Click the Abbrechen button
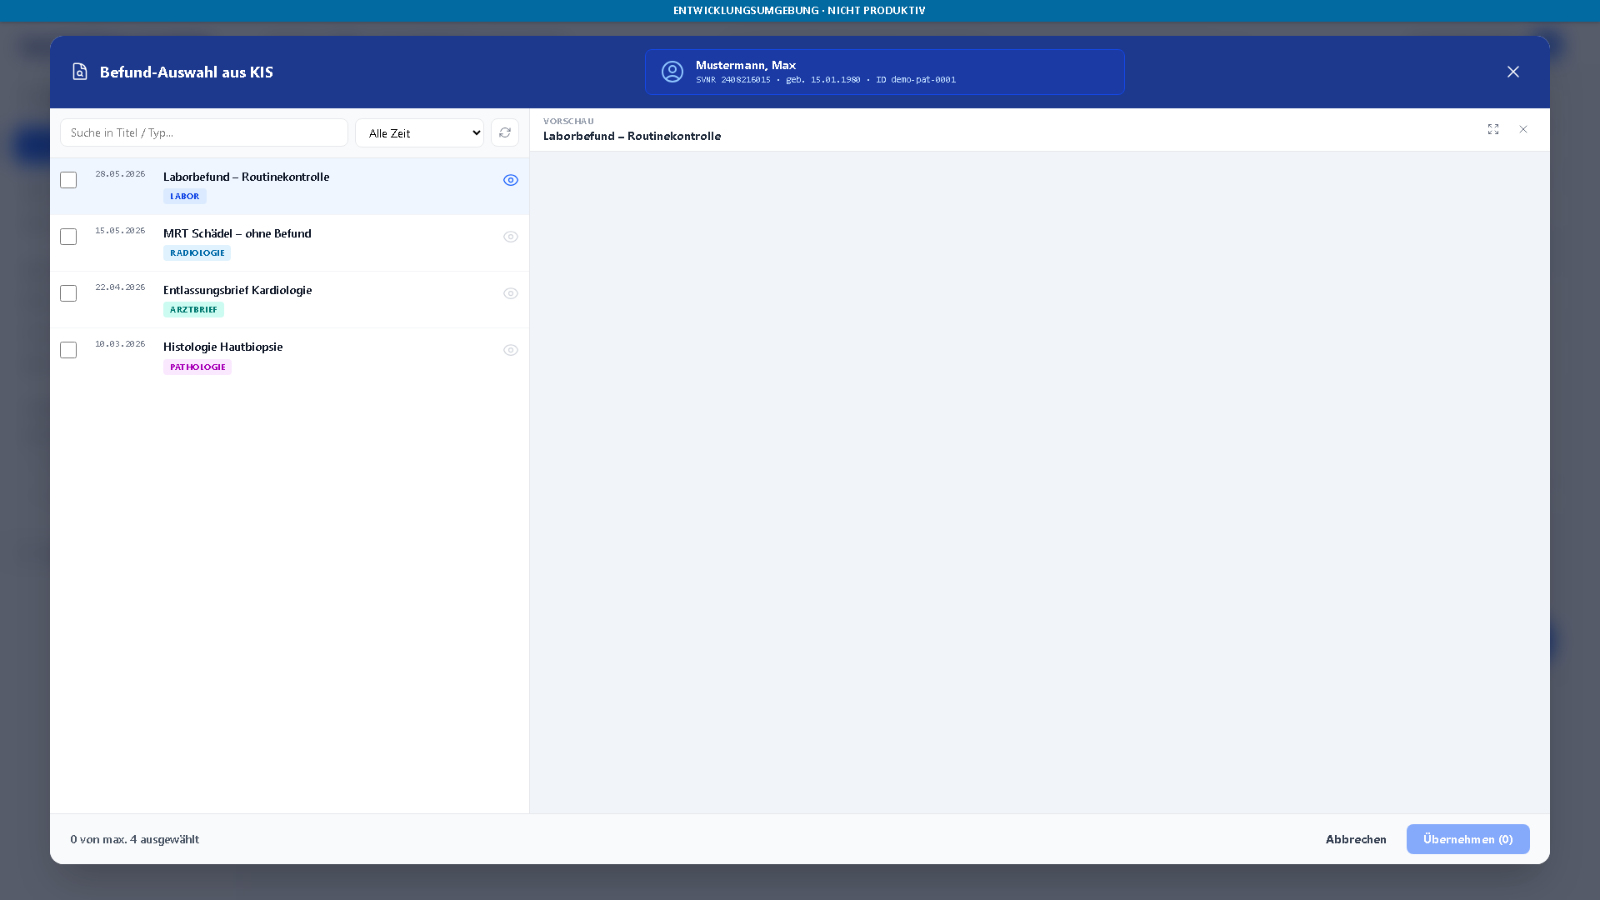This screenshot has height=900, width=1600. (x=1356, y=839)
